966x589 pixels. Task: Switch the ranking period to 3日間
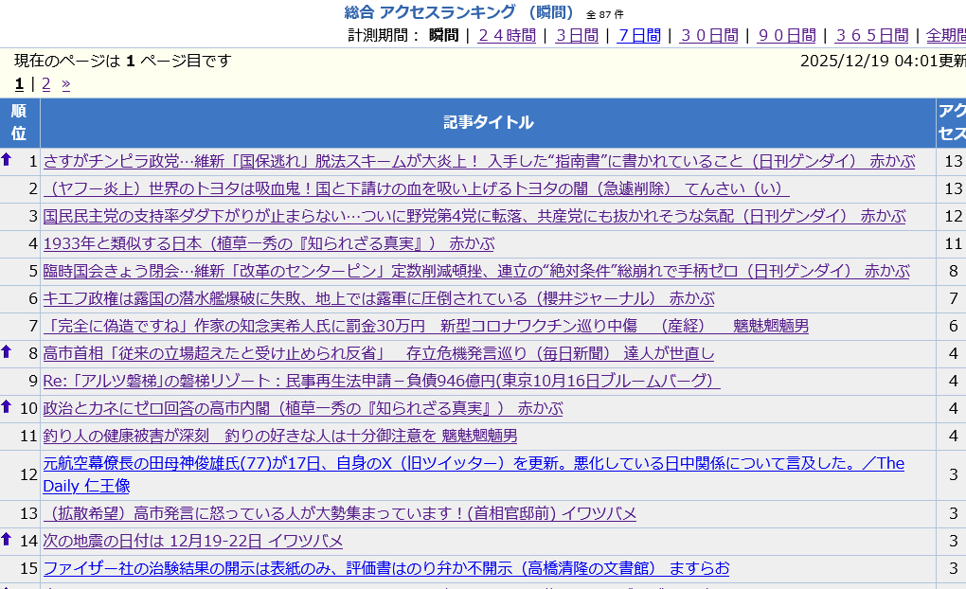point(577,35)
